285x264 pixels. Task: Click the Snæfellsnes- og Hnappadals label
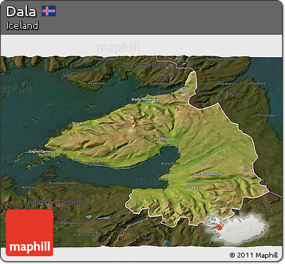click(x=56, y=202)
